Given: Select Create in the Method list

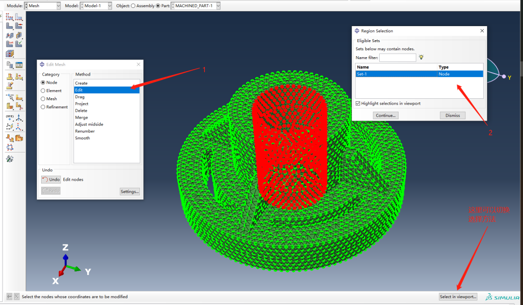Looking at the screenshot, I should pos(107,83).
